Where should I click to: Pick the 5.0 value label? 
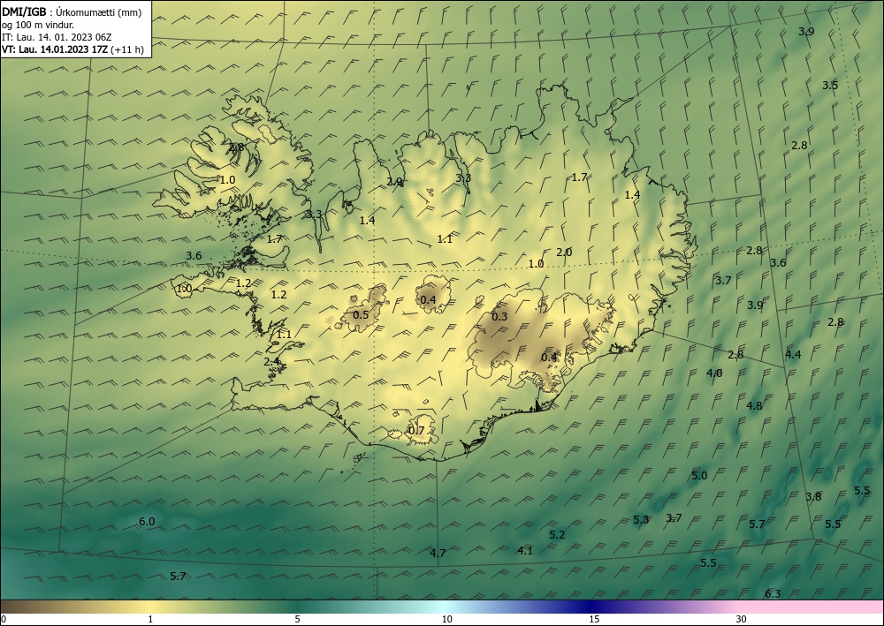point(699,476)
